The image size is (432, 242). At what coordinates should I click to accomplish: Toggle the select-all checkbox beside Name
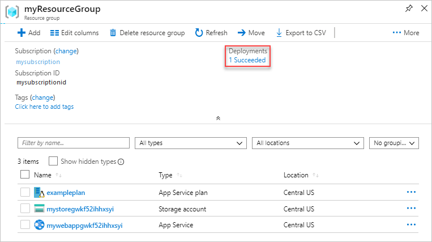pyautogui.click(x=25, y=175)
